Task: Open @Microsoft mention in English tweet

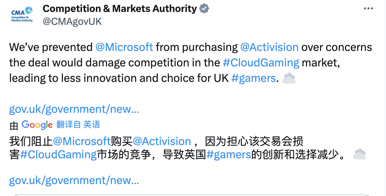Action: (x=124, y=47)
